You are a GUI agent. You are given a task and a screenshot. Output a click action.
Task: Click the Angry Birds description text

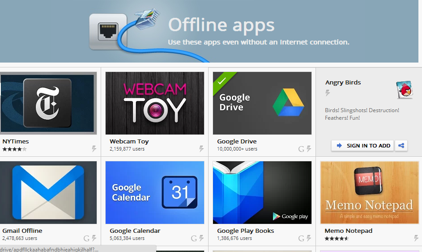[x=362, y=114]
